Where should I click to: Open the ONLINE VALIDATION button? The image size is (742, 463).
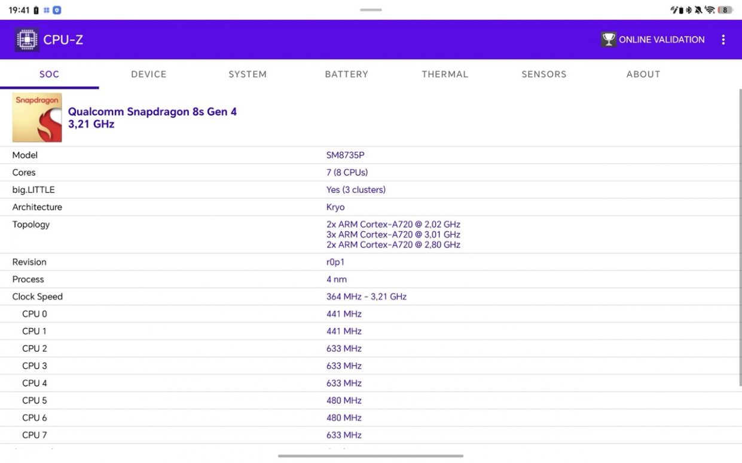[653, 39]
